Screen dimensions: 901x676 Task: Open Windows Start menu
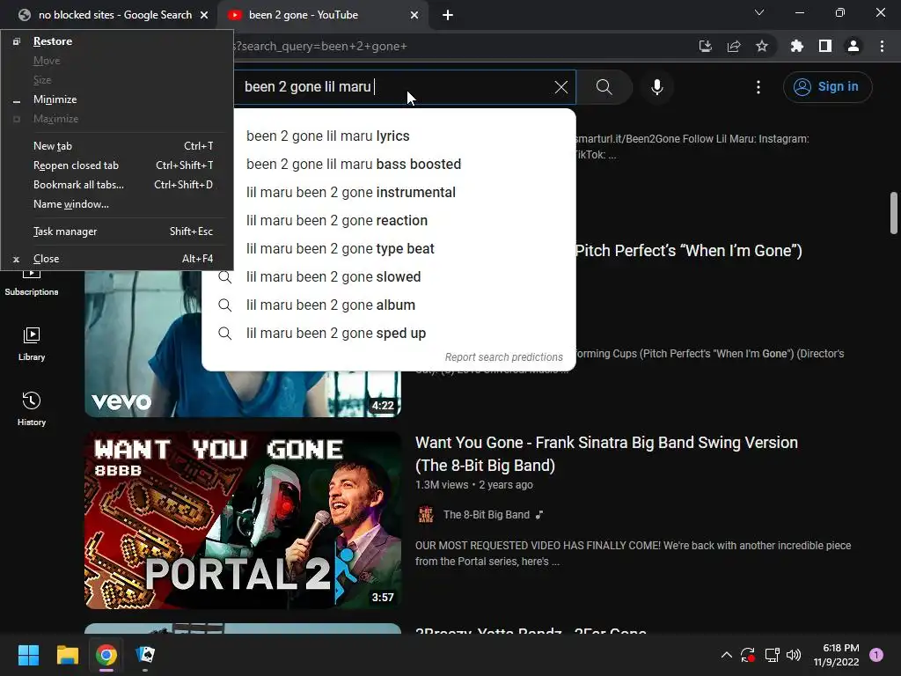[x=28, y=654]
